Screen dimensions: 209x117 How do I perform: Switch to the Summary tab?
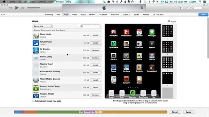(x=49, y=15)
